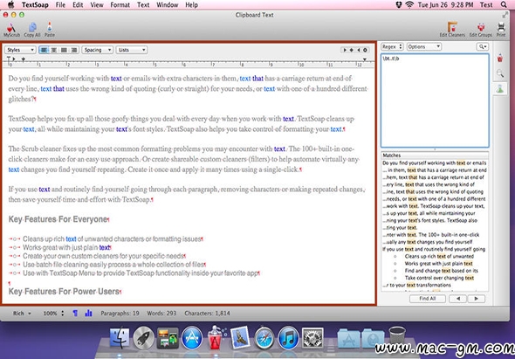Screen dimensions: 515x359
Task: Click the "Characters: 1,814" status entry
Action: 207,314
